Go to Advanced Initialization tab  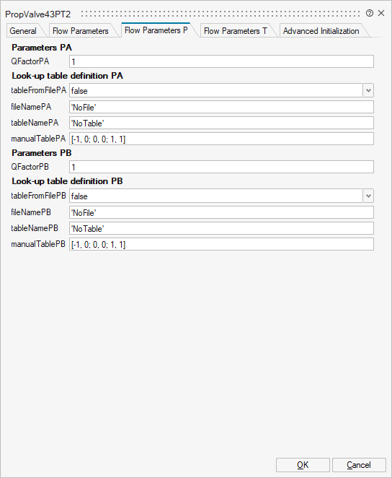click(321, 31)
